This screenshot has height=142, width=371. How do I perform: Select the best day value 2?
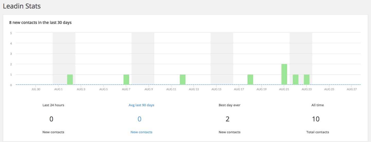pos(227,119)
